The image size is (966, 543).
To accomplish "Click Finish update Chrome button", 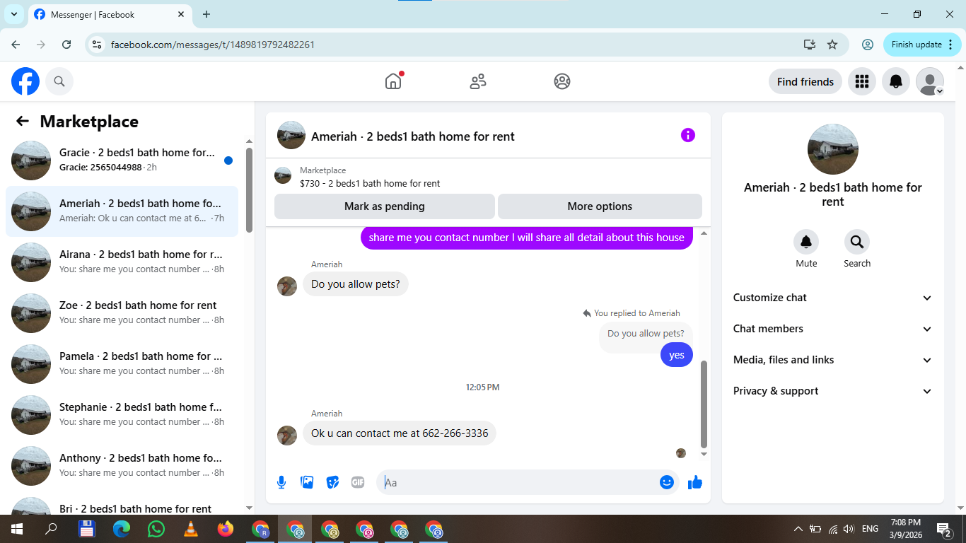I will [x=922, y=45].
